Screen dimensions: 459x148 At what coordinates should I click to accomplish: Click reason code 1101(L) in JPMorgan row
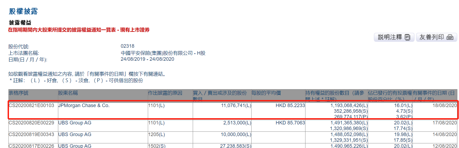[156, 105]
